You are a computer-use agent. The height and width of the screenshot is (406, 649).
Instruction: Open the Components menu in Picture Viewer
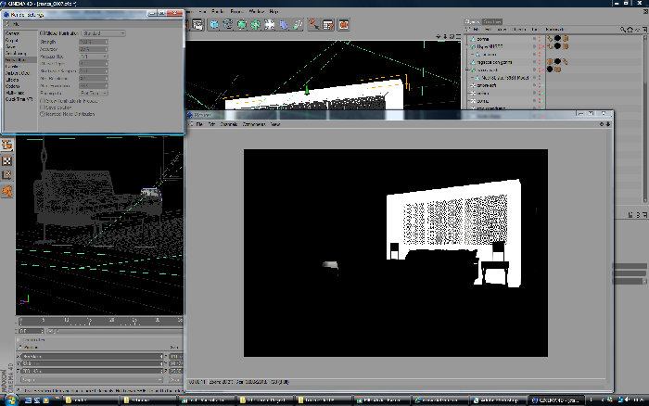coord(253,124)
